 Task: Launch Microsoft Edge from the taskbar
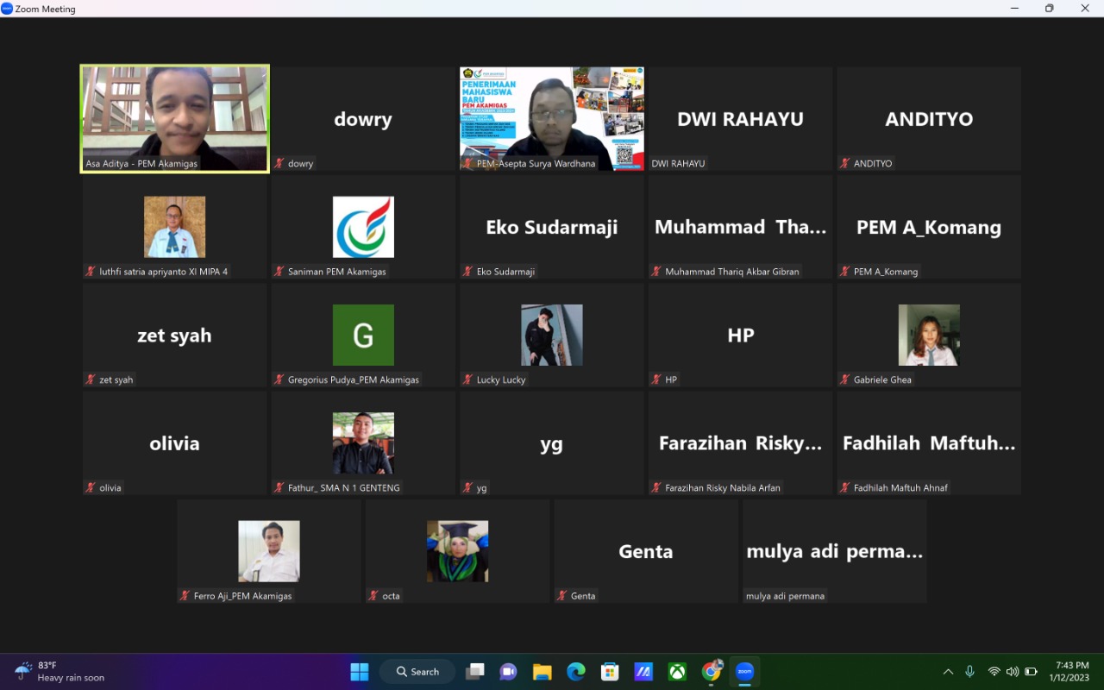click(576, 671)
